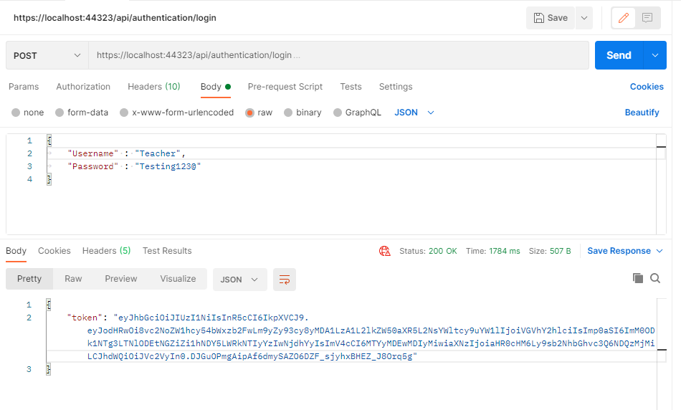The width and height of the screenshot is (681, 410).
Task: Open the request body JSON type dropdown
Action: click(x=414, y=113)
